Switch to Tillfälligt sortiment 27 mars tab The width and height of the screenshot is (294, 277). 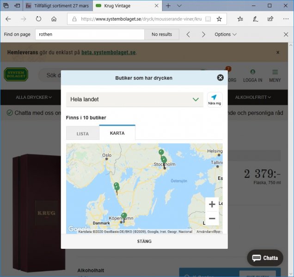[58, 6]
